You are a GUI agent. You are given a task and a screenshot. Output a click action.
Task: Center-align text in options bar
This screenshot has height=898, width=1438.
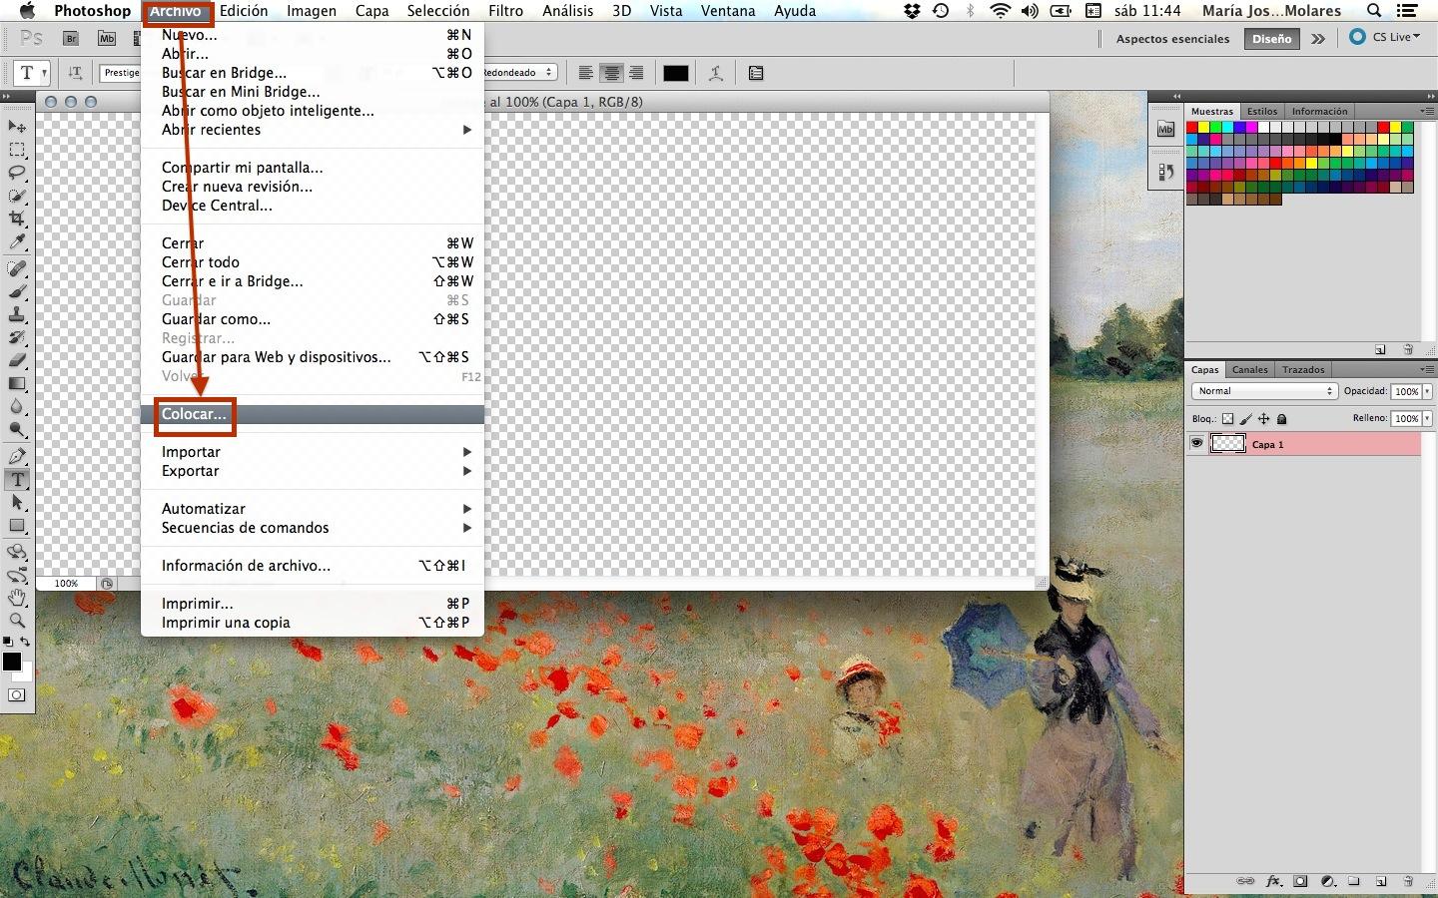(611, 73)
